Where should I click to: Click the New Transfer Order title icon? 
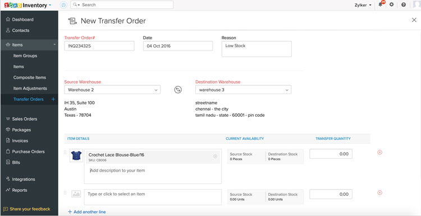[x=72, y=21]
